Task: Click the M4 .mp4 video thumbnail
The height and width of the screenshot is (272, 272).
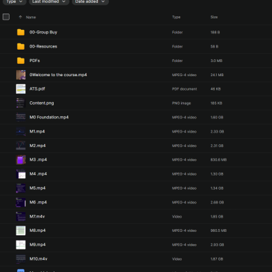Action: (20, 174)
